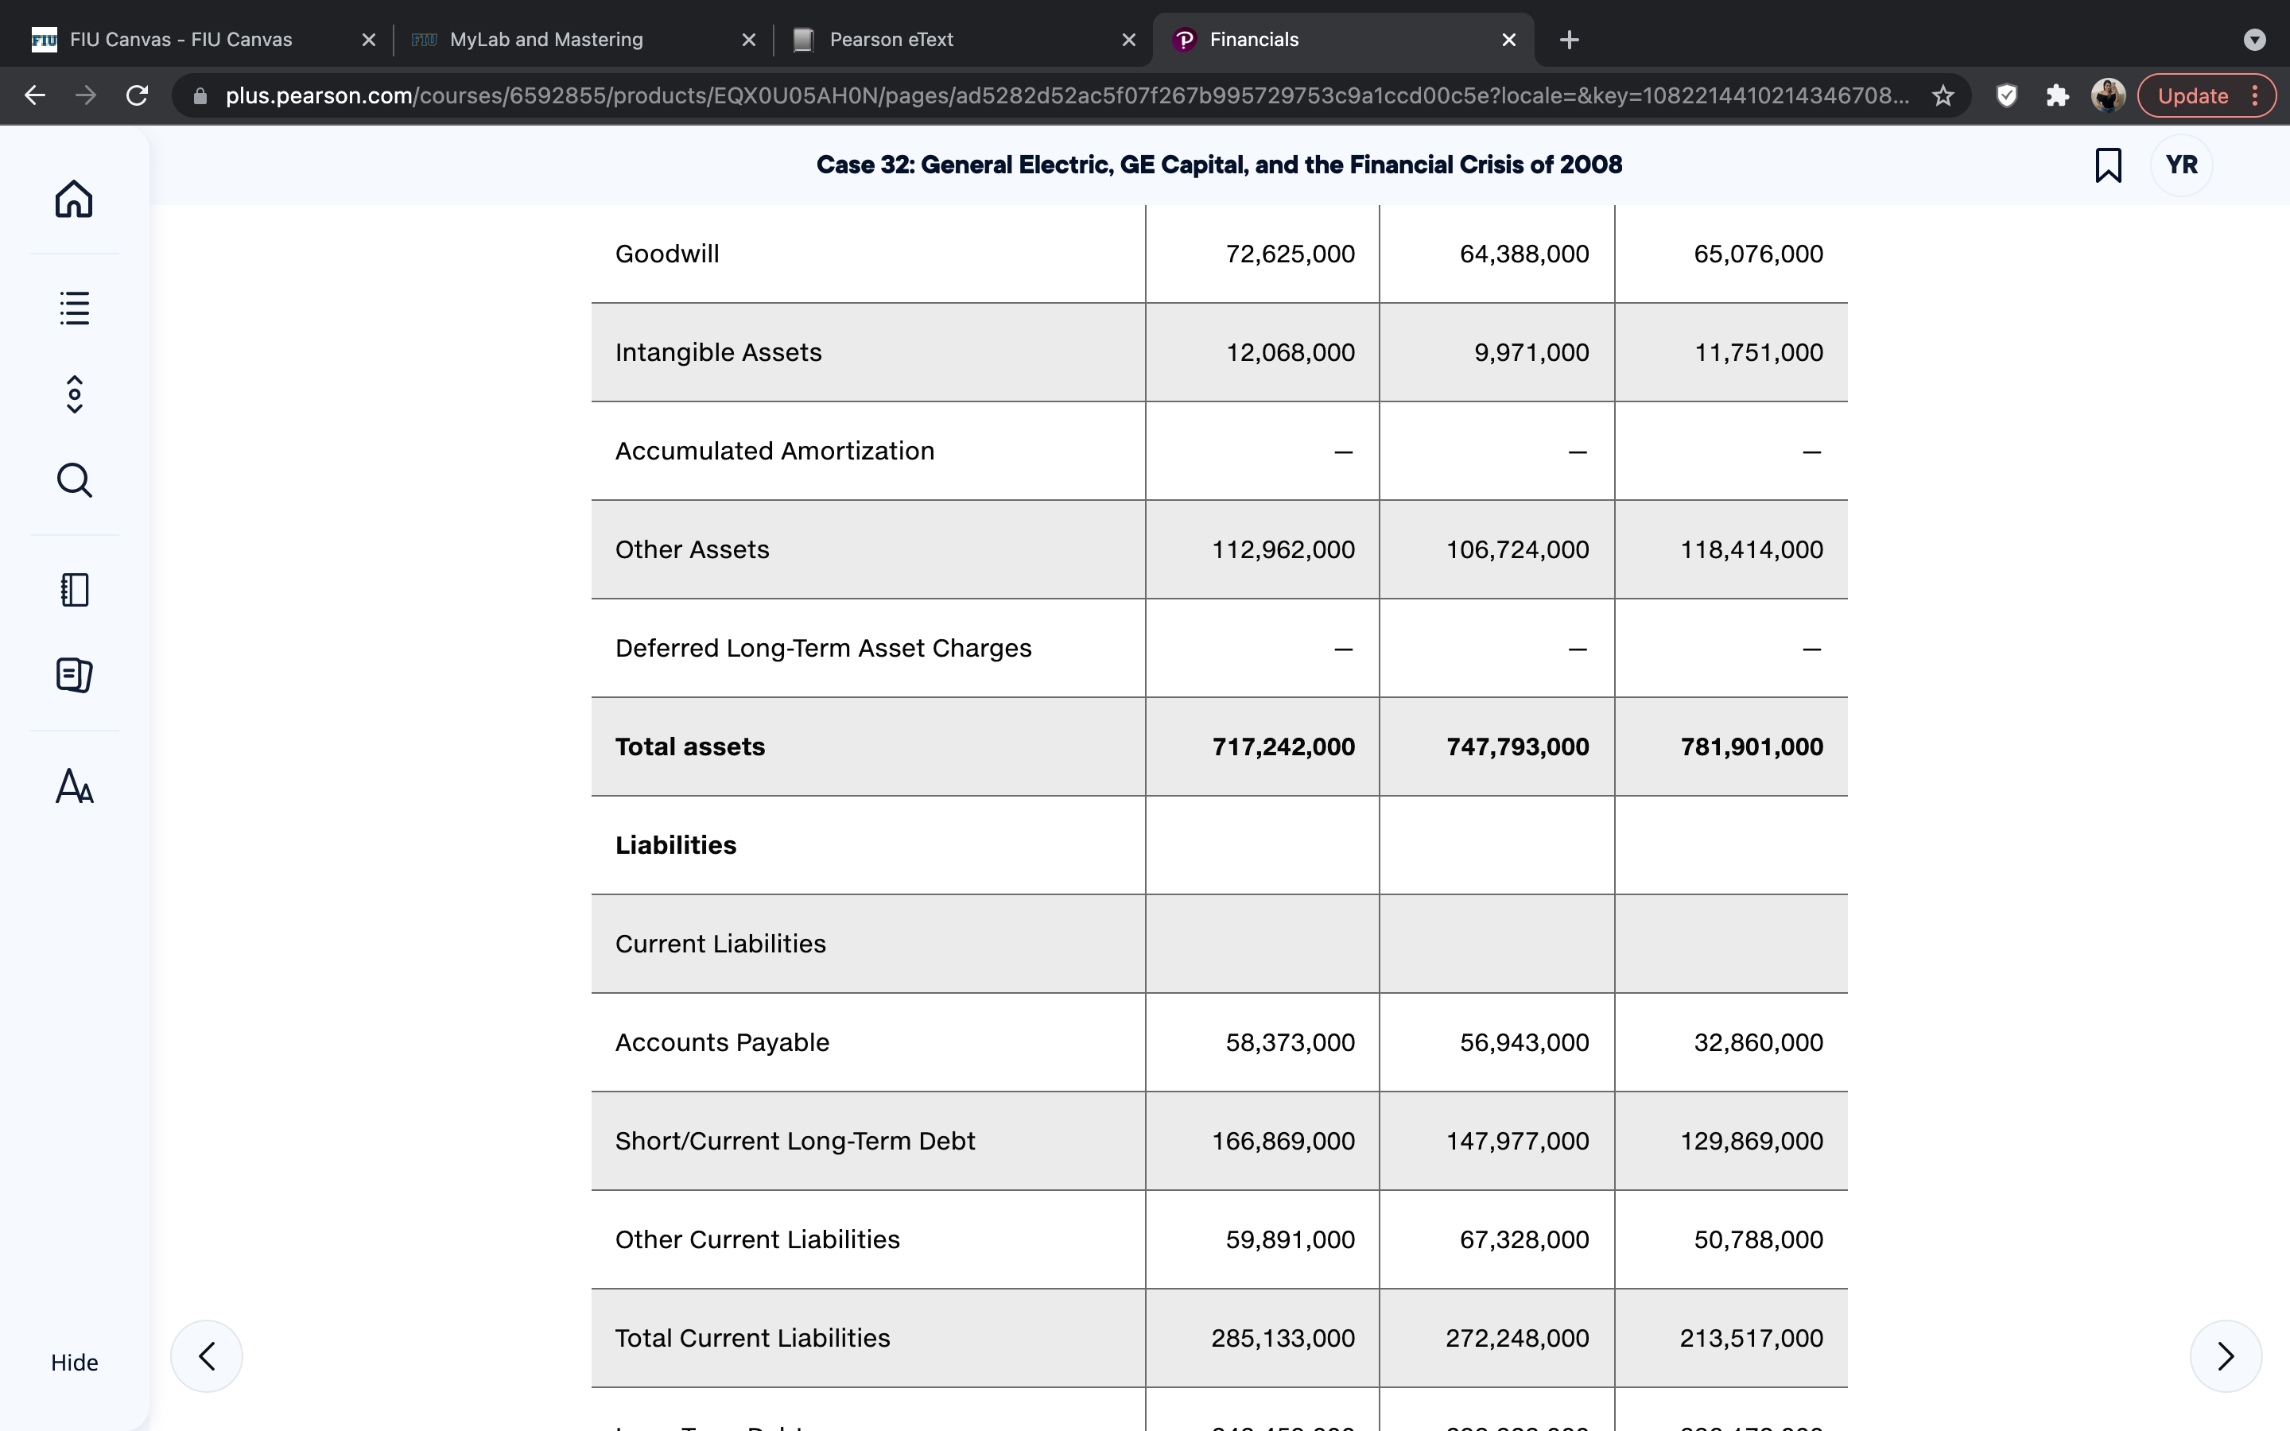2290x1431 pixels.
Task: Open the table of contents list icon
Action: 74,308
